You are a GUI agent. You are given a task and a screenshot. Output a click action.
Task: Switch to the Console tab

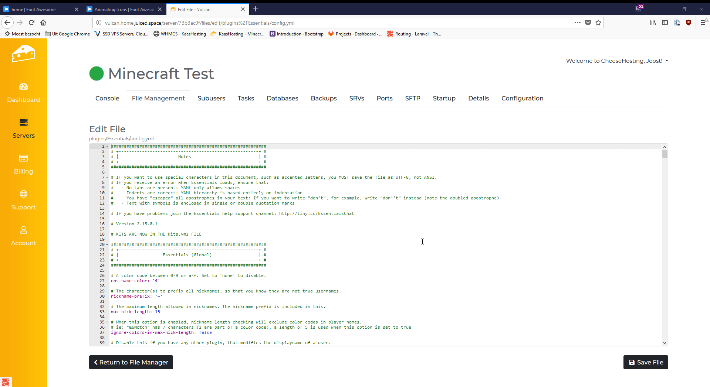(x=107, y=98)
